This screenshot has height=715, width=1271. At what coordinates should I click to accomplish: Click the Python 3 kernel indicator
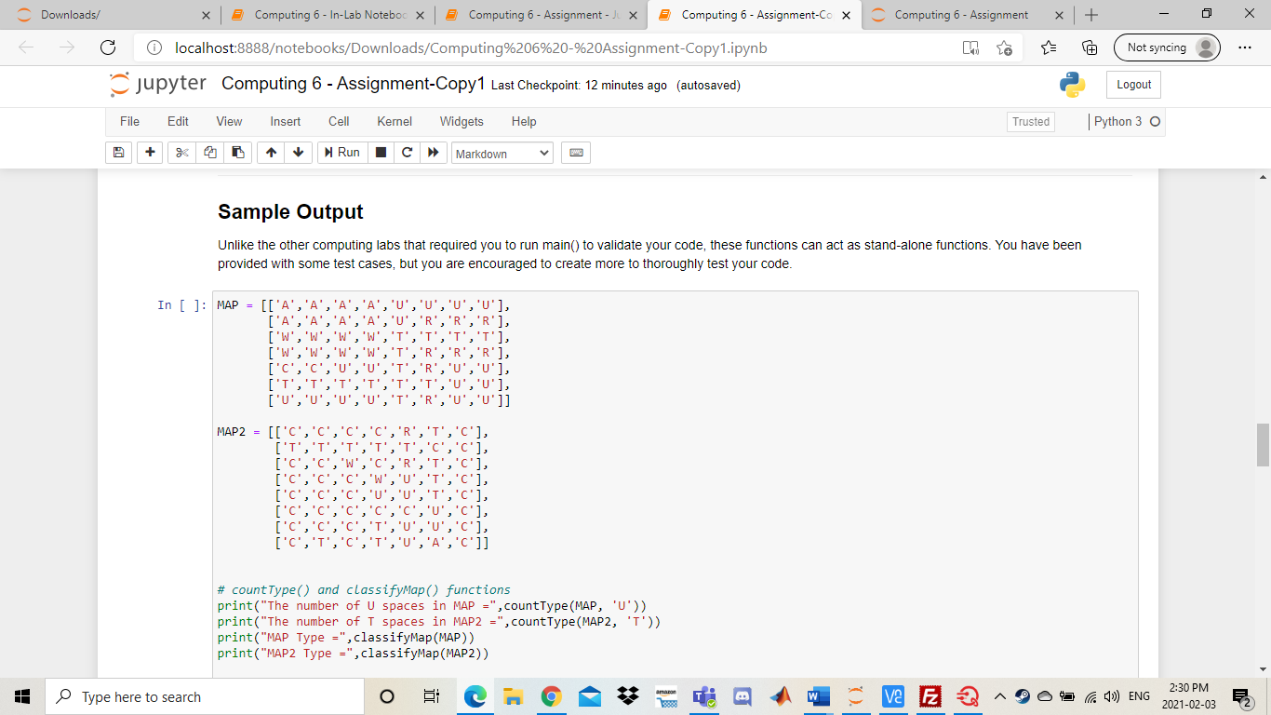coord(1126,122)
